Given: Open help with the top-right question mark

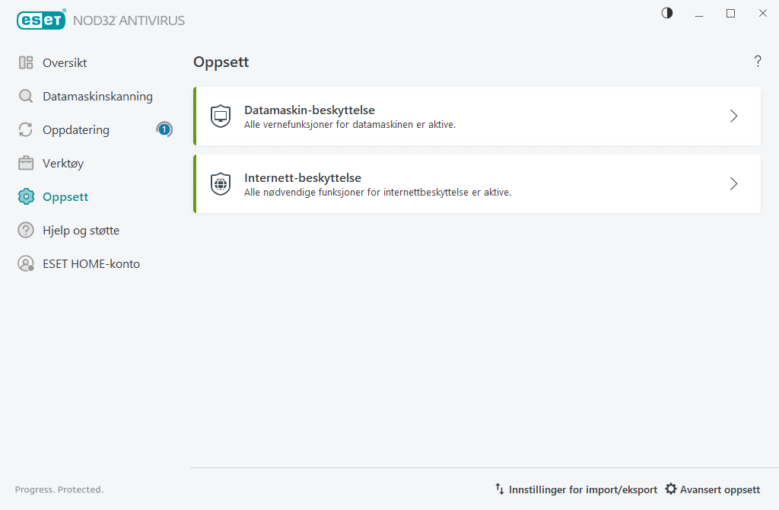Looking at the screenshot, I should tap(758, 62).
